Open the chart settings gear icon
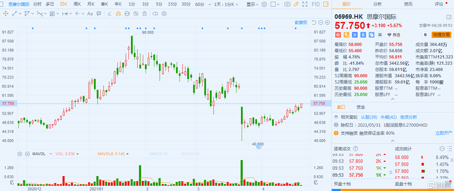454x191 pixels. (x=264, y=5)
